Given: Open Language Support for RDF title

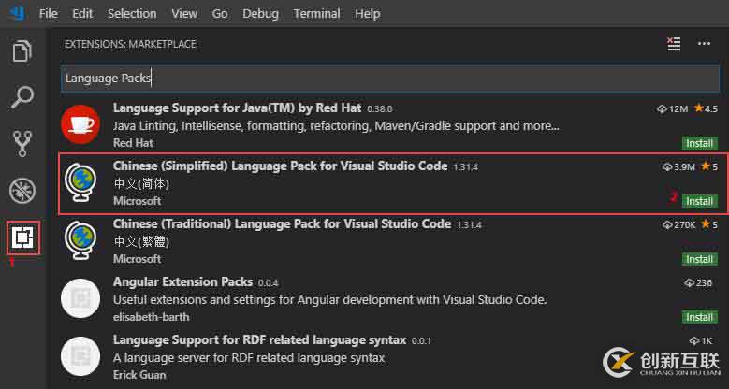Looking at the screenshot, I should tap(260, 340).
